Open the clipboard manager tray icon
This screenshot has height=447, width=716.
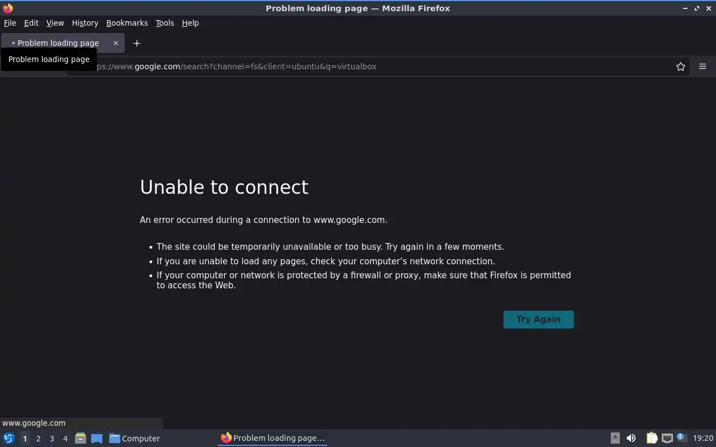click(x=652, y=438)
